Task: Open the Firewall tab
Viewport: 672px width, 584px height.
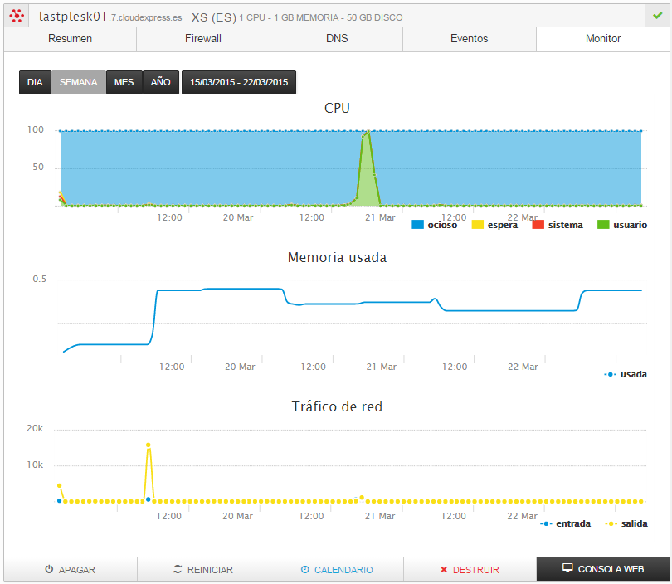Action: [x=203, y=39]
